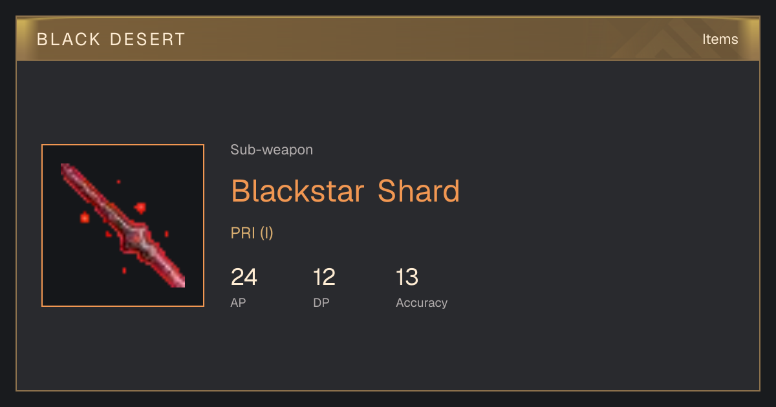
Task: Select the Sub-weapon category label
Action: click(272, 150)
